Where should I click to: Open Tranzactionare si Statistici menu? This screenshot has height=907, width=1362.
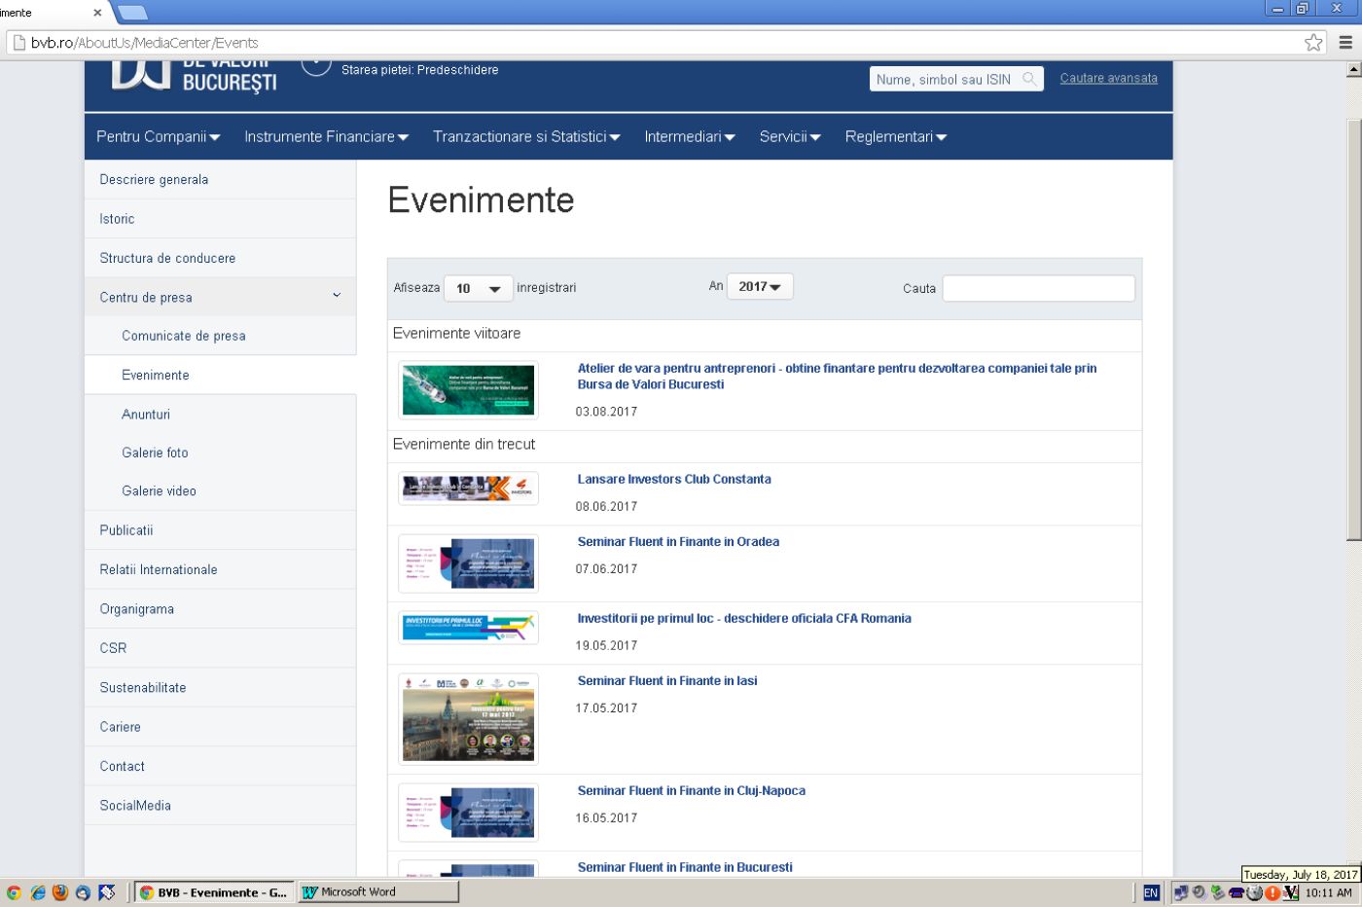point(526,137)
